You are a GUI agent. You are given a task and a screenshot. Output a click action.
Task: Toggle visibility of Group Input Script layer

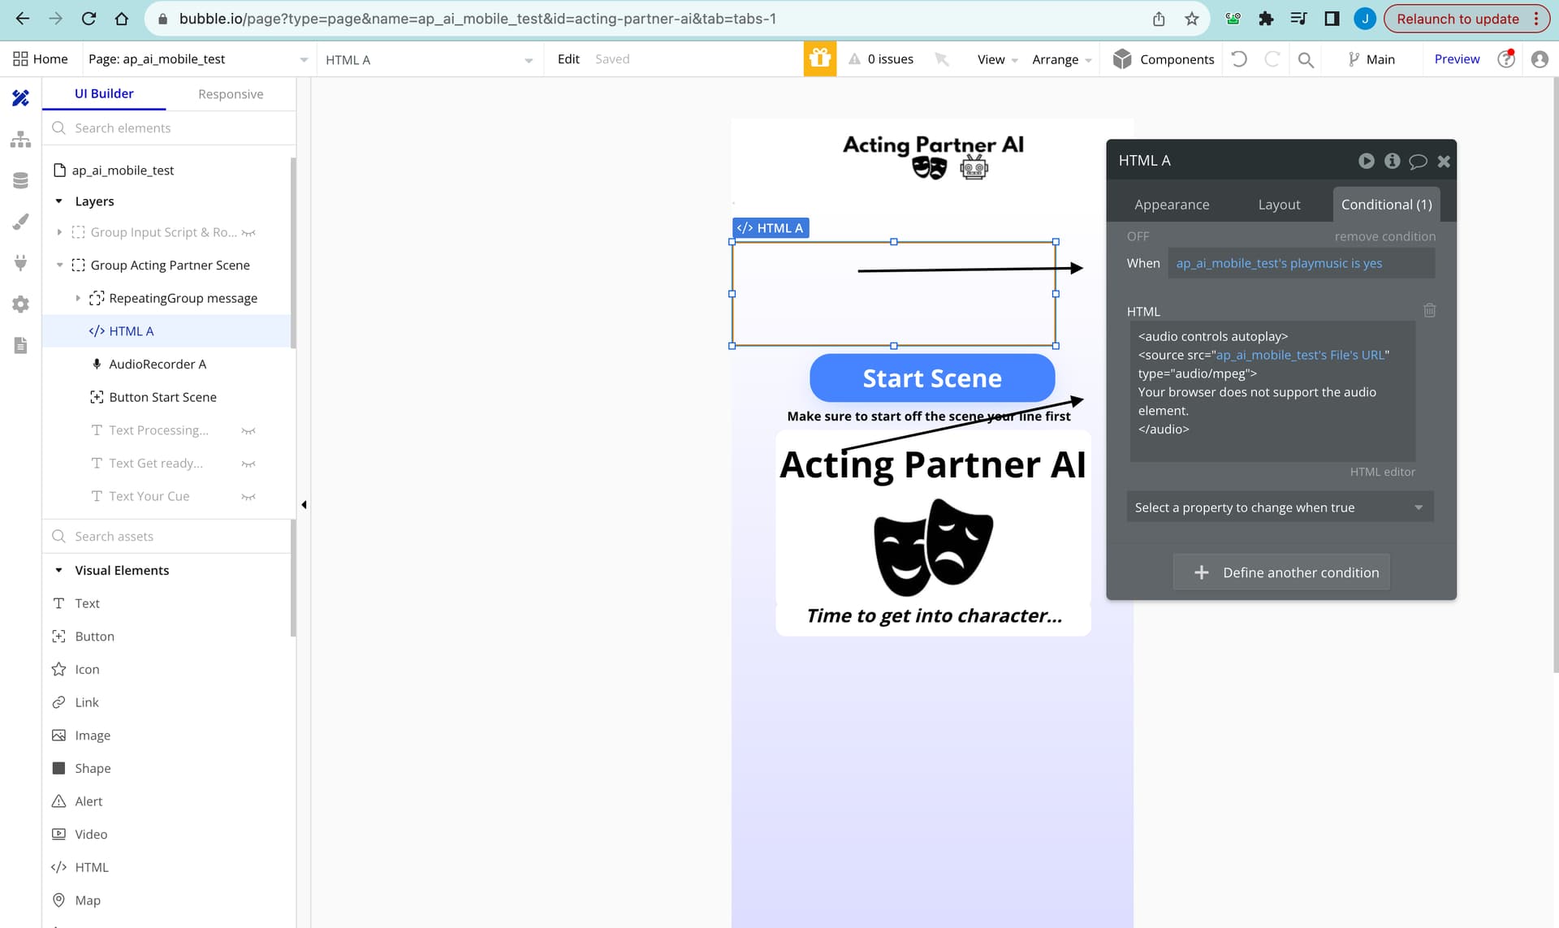(248, 233)
